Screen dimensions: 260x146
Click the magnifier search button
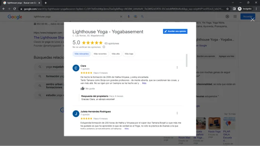tap(142, 17)
